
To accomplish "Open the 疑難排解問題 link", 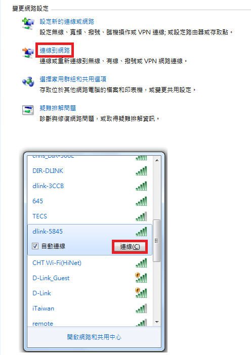I will (x=58, y=108).
